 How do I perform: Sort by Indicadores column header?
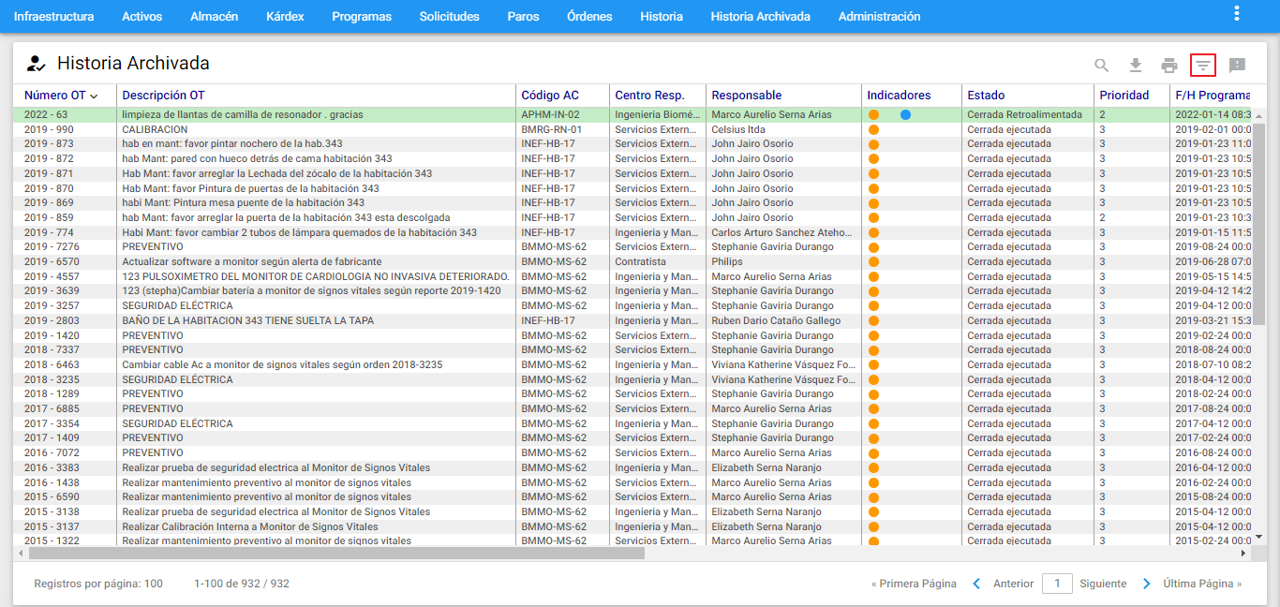coord(899,96)
